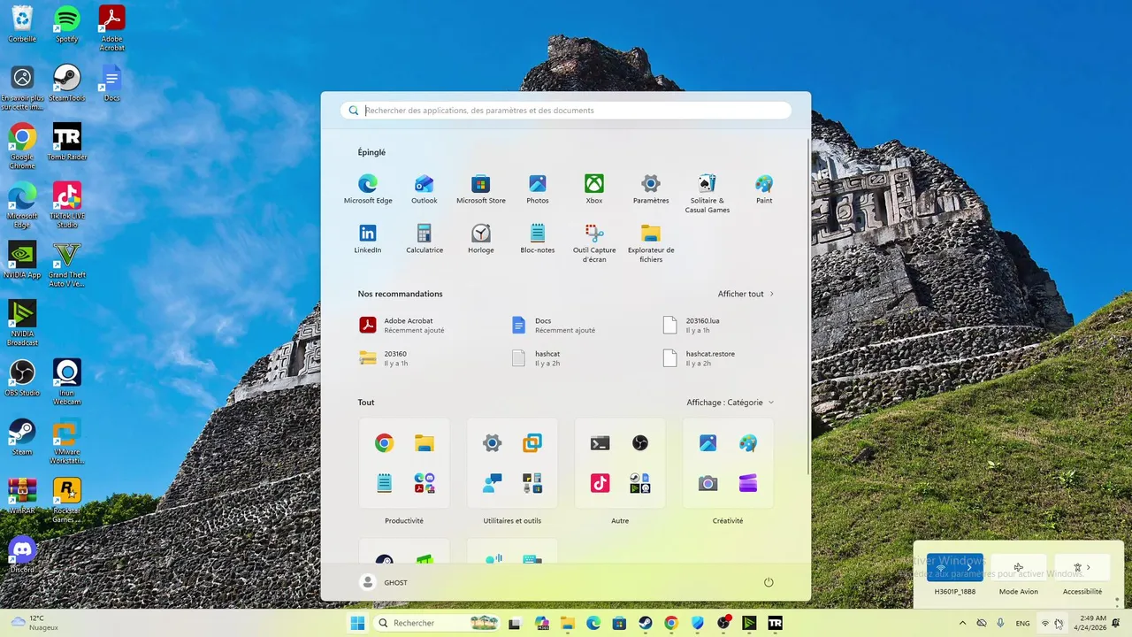The height and width of the screenshot is (637, 1132).
Task: Select VMware Workstation desktop icon
Action: (x=67, y=441)
